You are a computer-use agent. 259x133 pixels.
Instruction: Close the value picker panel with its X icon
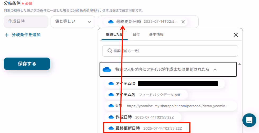pyautogui.click(x=236, y=35)
